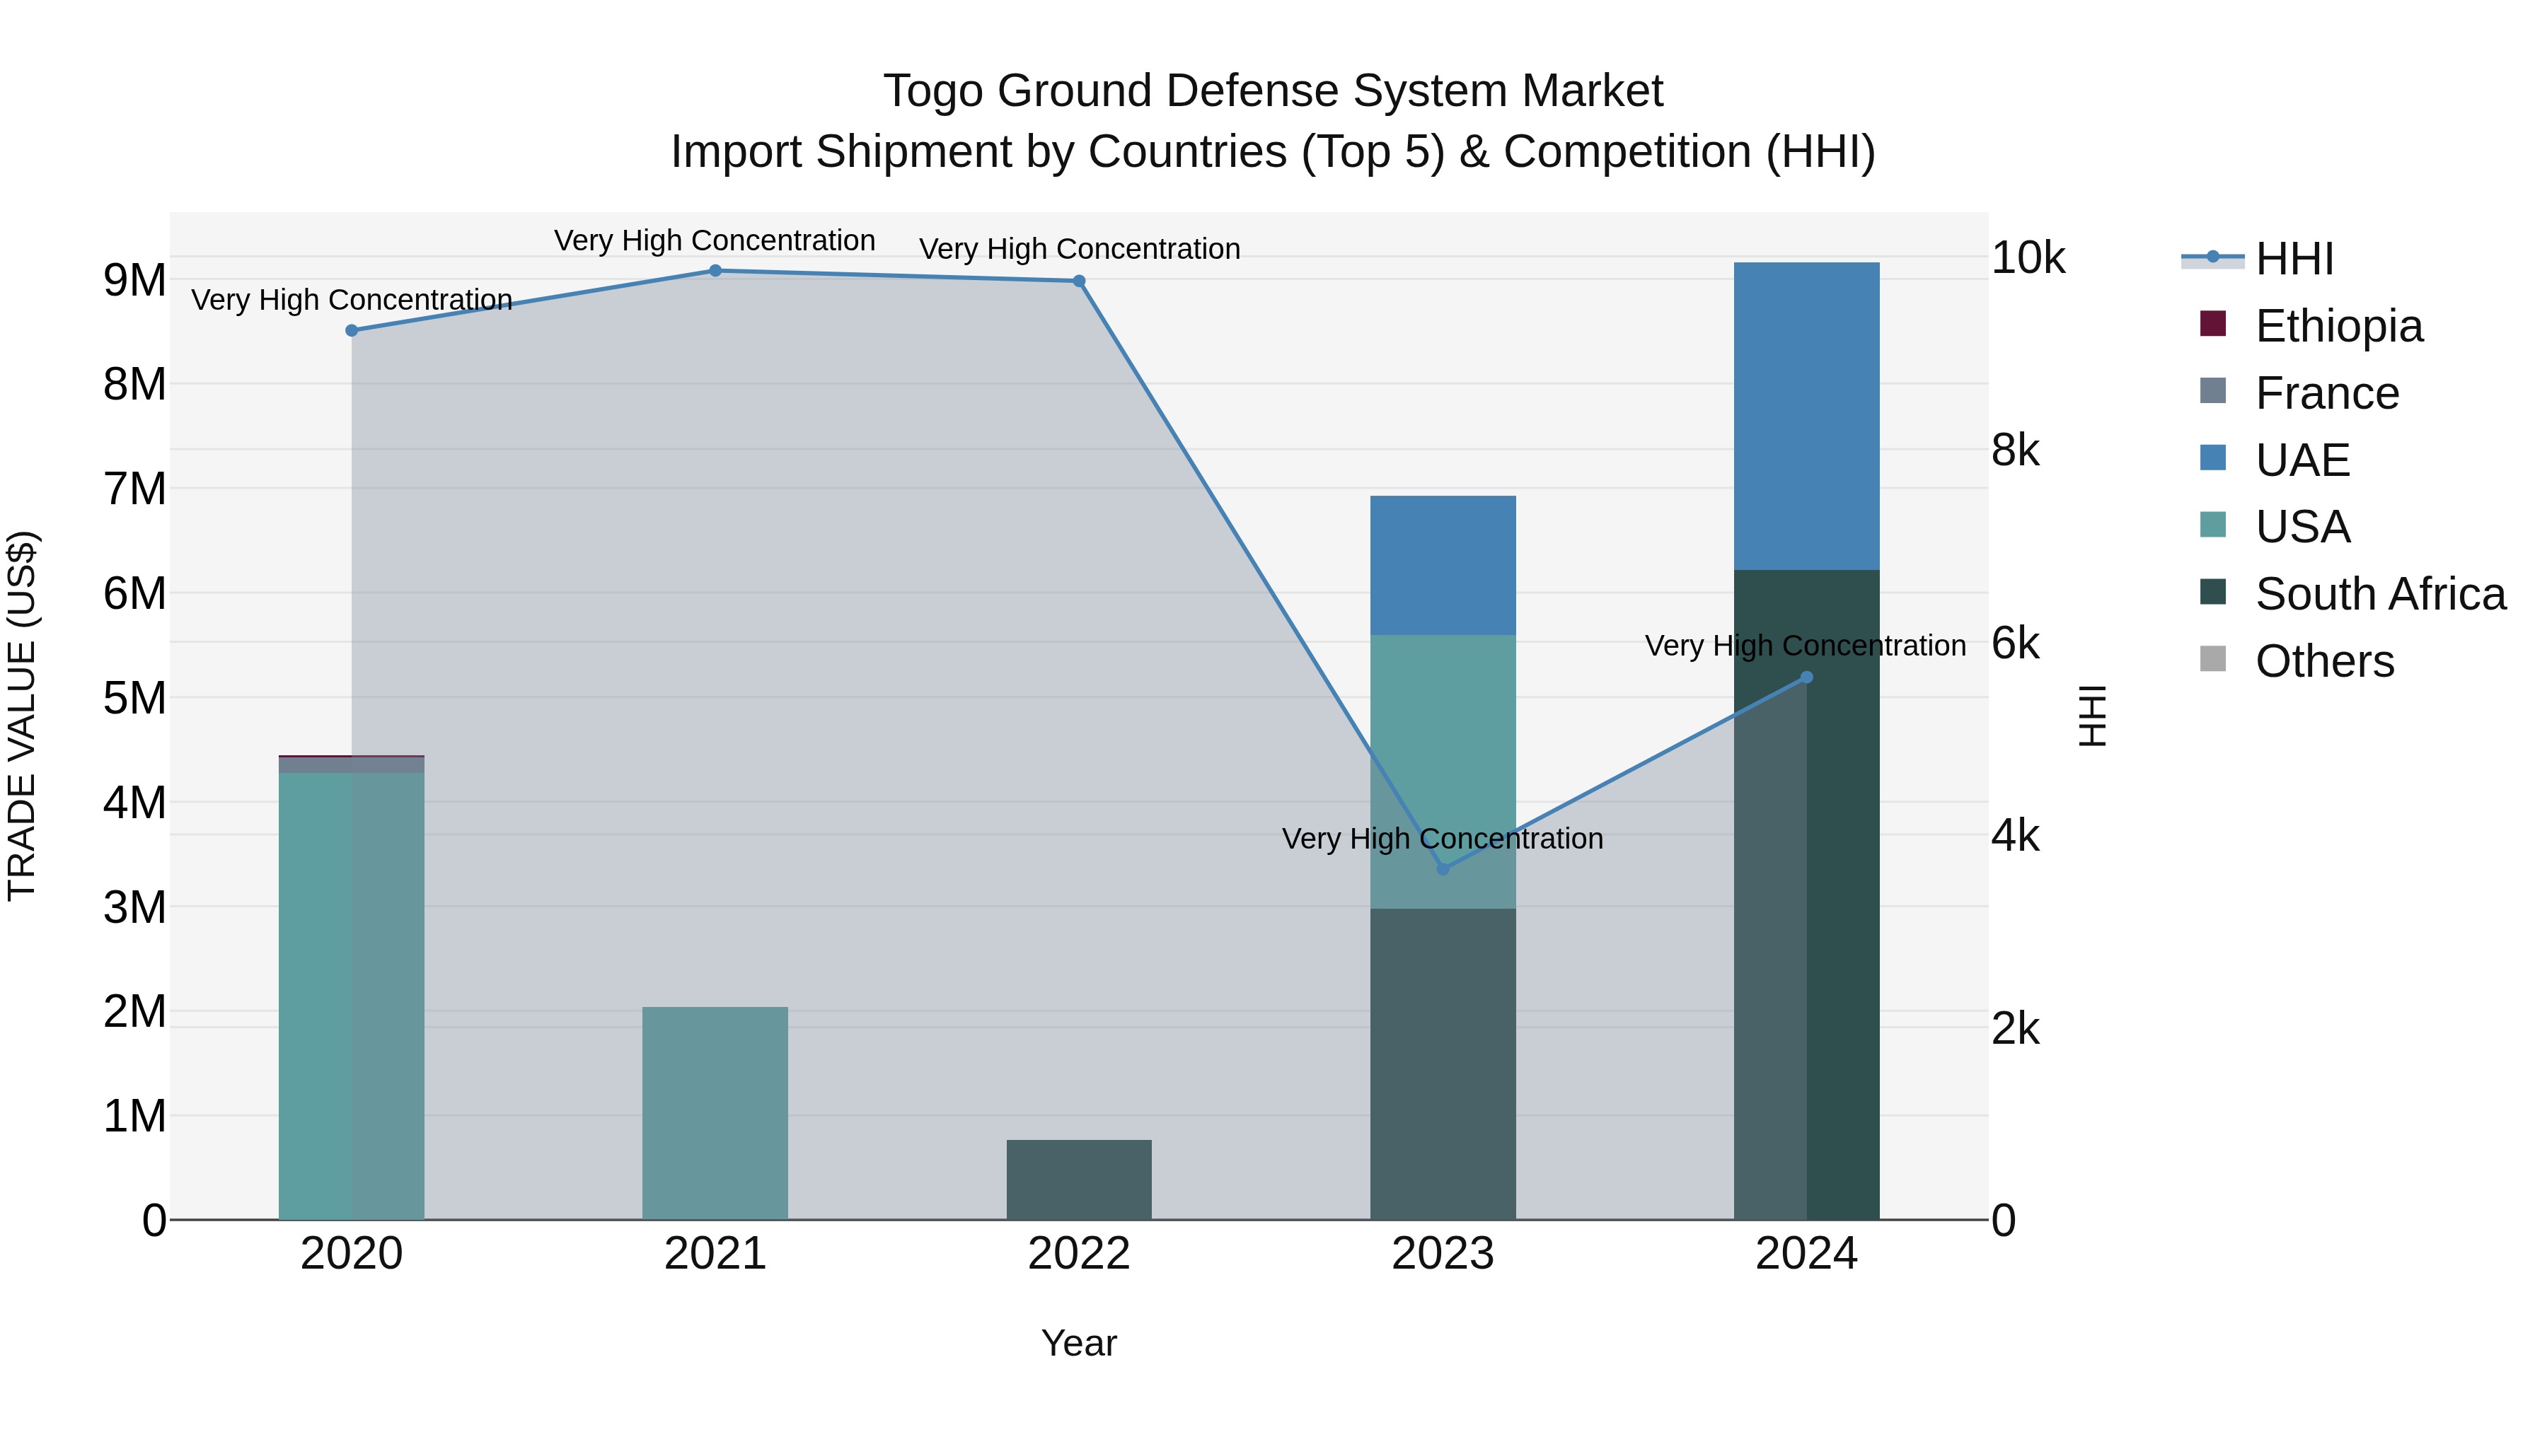Click the 2021 USA bar
The width and height of the screenshot is (2547, 1432).
tap(715, 1113)
